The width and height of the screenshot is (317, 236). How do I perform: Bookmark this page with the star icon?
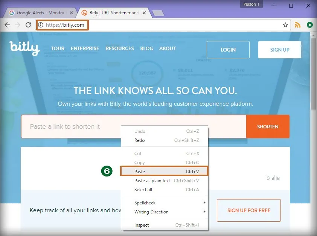pos(285,25)
